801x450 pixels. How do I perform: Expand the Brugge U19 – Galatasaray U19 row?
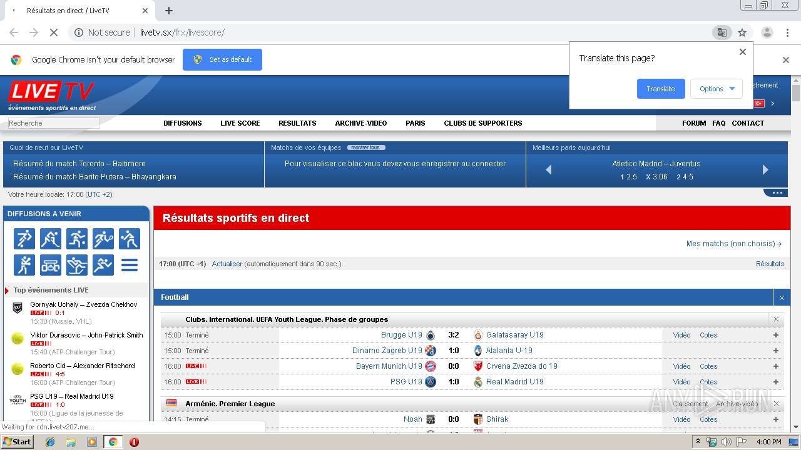pos(776,335)
